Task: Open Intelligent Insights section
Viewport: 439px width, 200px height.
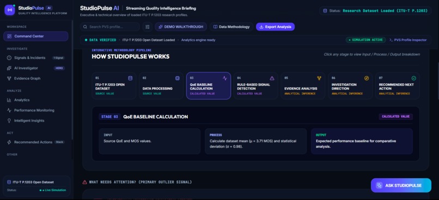Action: [36, 121]
